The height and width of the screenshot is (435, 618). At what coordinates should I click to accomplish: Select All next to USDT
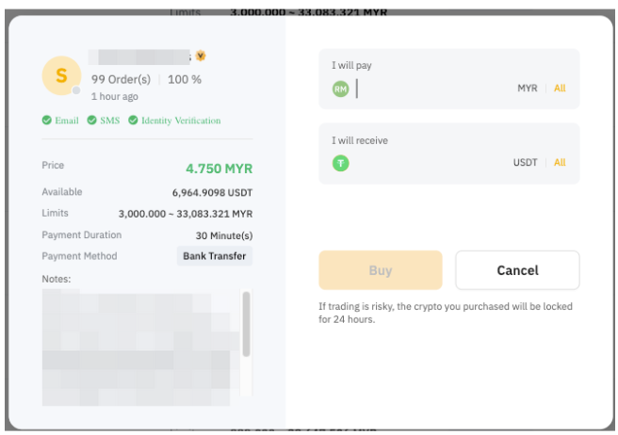click(560, 163)
